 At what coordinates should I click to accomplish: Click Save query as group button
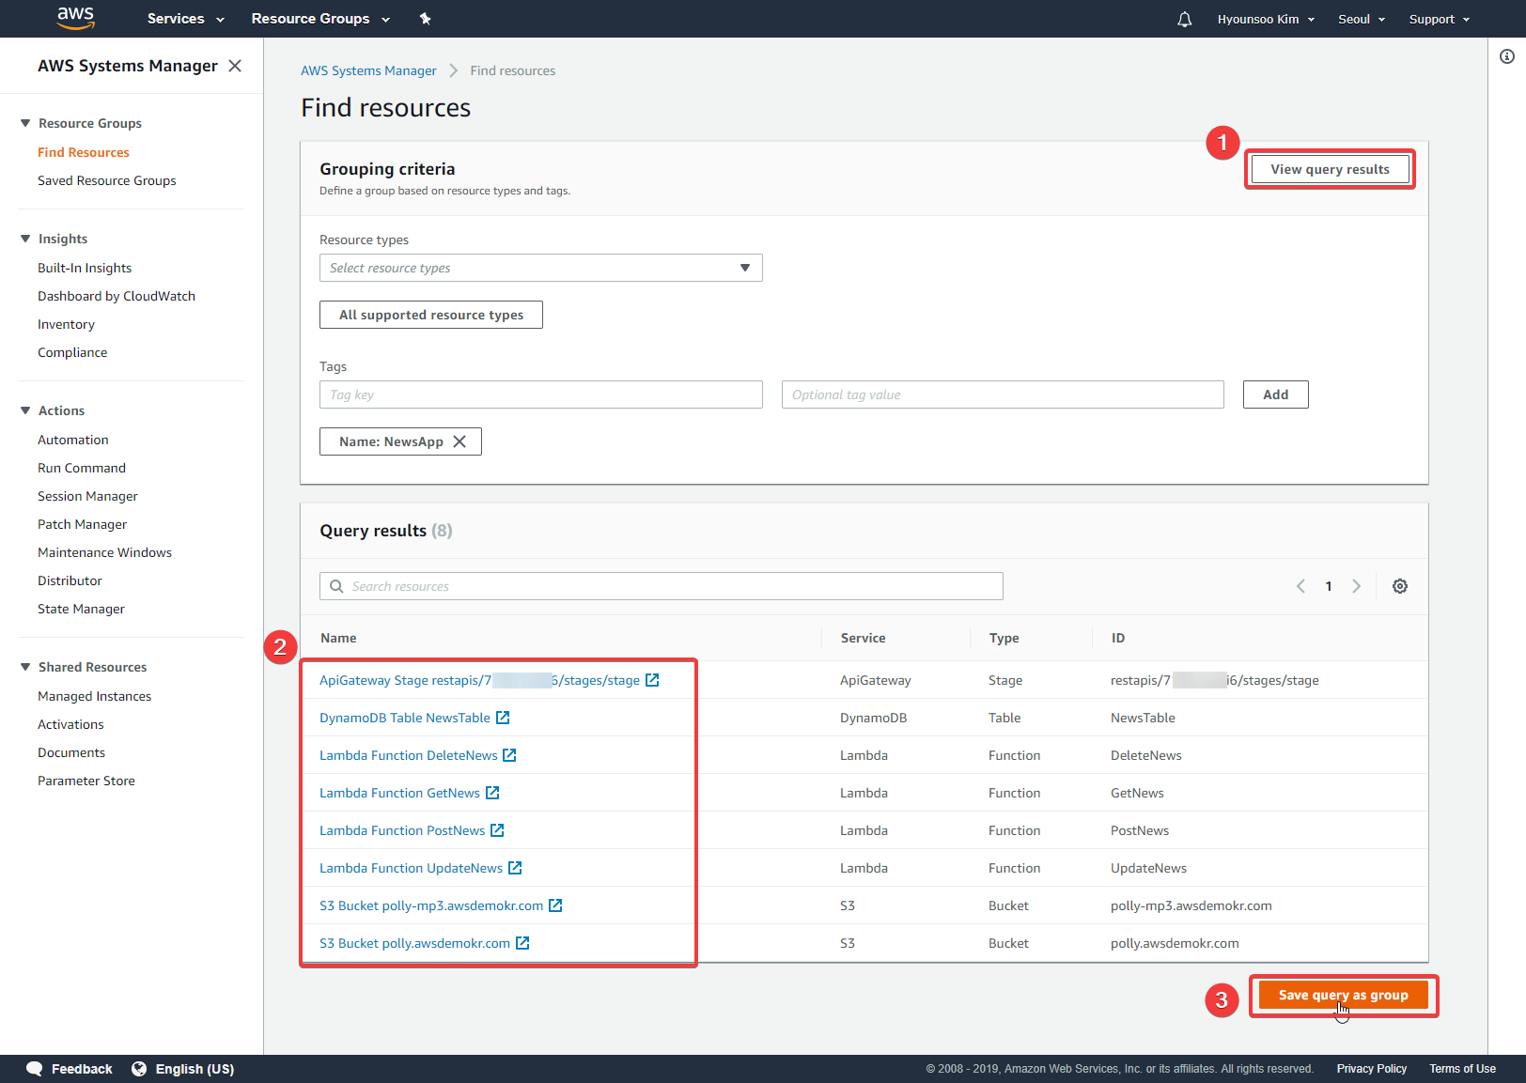tap(1343, 996)
